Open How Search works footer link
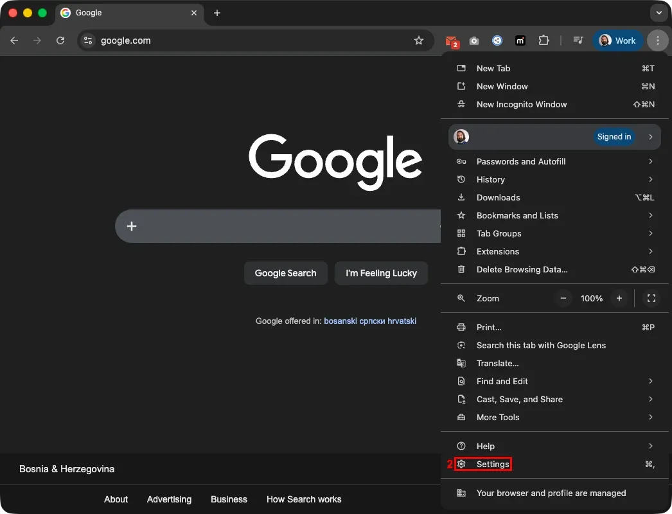Viewport: 672px width, 514px height. pos(304,499)
